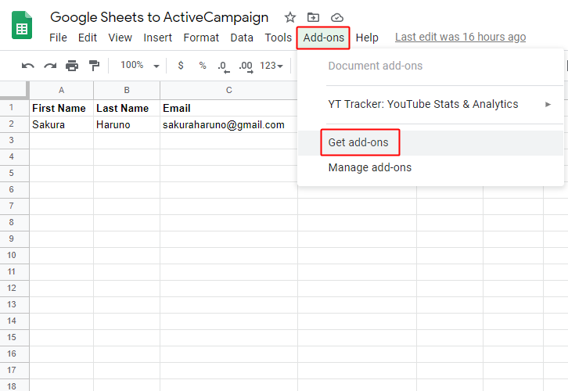Screen dimensions: 568x391
Task: Select column A header
Action: coord(62,90)
